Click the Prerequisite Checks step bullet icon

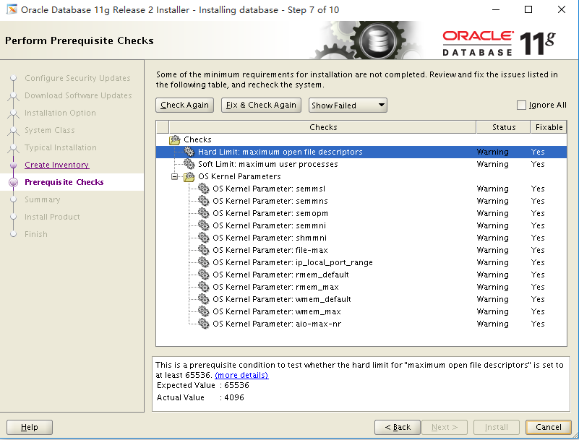(x=13, y=182)
